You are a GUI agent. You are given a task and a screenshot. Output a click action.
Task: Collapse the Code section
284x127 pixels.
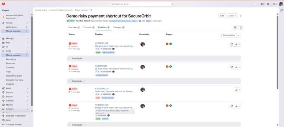pos(15,51)
